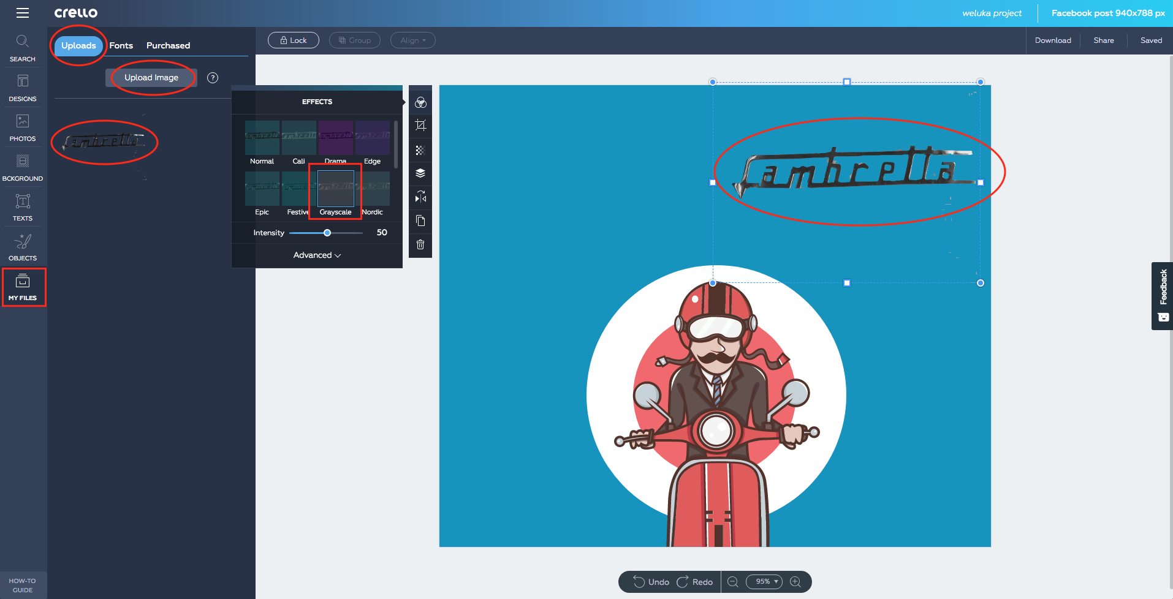Click Share in the top bar

coord(1104,40)
